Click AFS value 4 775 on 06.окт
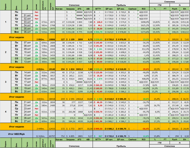Viewport: 190px width, 148px height. (x=79, y=32)
